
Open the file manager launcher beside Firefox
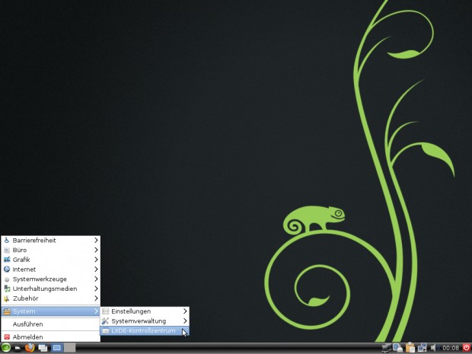pyautogui.click(x=18, y=348)
